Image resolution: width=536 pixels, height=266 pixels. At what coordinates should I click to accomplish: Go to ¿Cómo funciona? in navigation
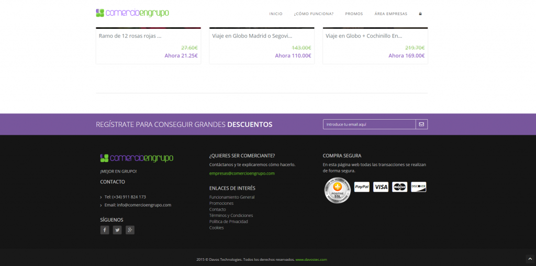(x=314, y=14)
